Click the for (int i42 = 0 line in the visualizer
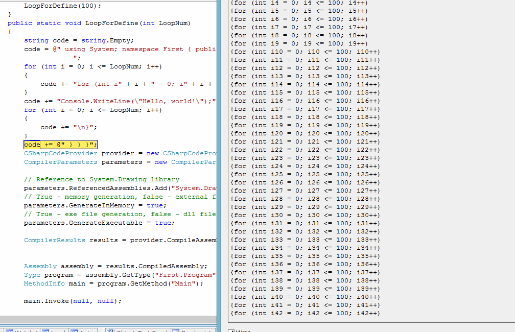Screen dimensions: 515x332 tap(305, 313)
